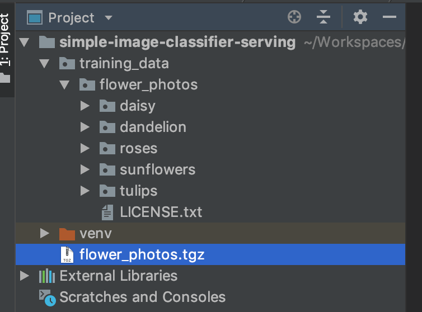Expand the sunflowers folder
422x312 pixels.
tap(85, 169)
